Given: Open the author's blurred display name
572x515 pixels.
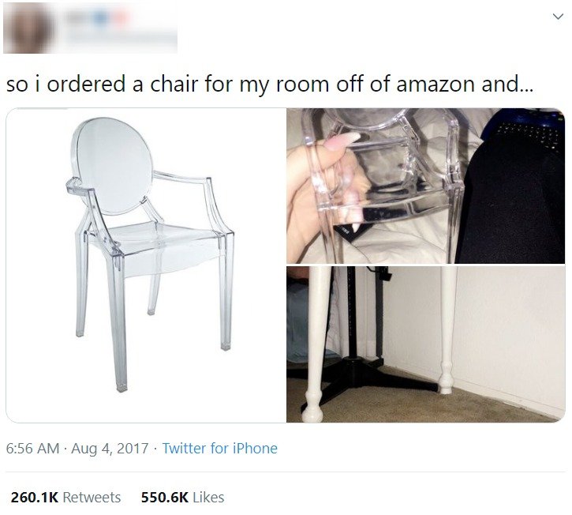Looking at the screenshot, I should [98, 17].
